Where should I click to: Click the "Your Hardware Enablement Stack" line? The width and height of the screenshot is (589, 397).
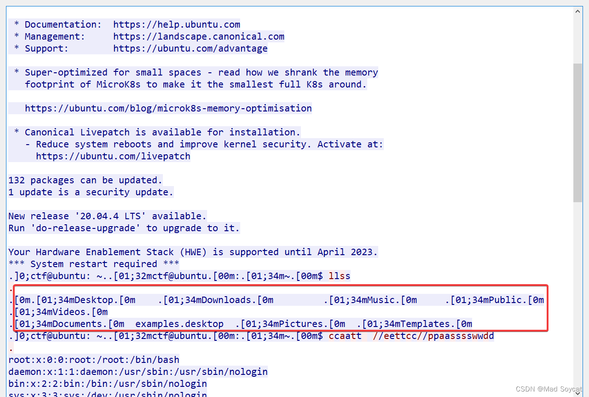pos(193,252)
